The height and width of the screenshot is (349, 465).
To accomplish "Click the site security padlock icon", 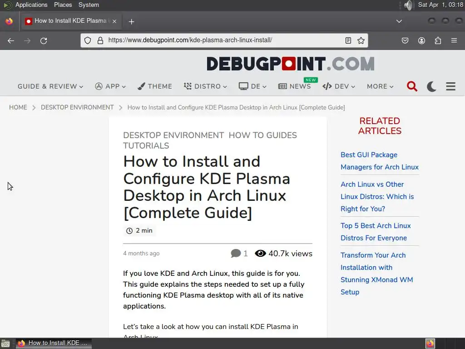I will tap(100, 40).
